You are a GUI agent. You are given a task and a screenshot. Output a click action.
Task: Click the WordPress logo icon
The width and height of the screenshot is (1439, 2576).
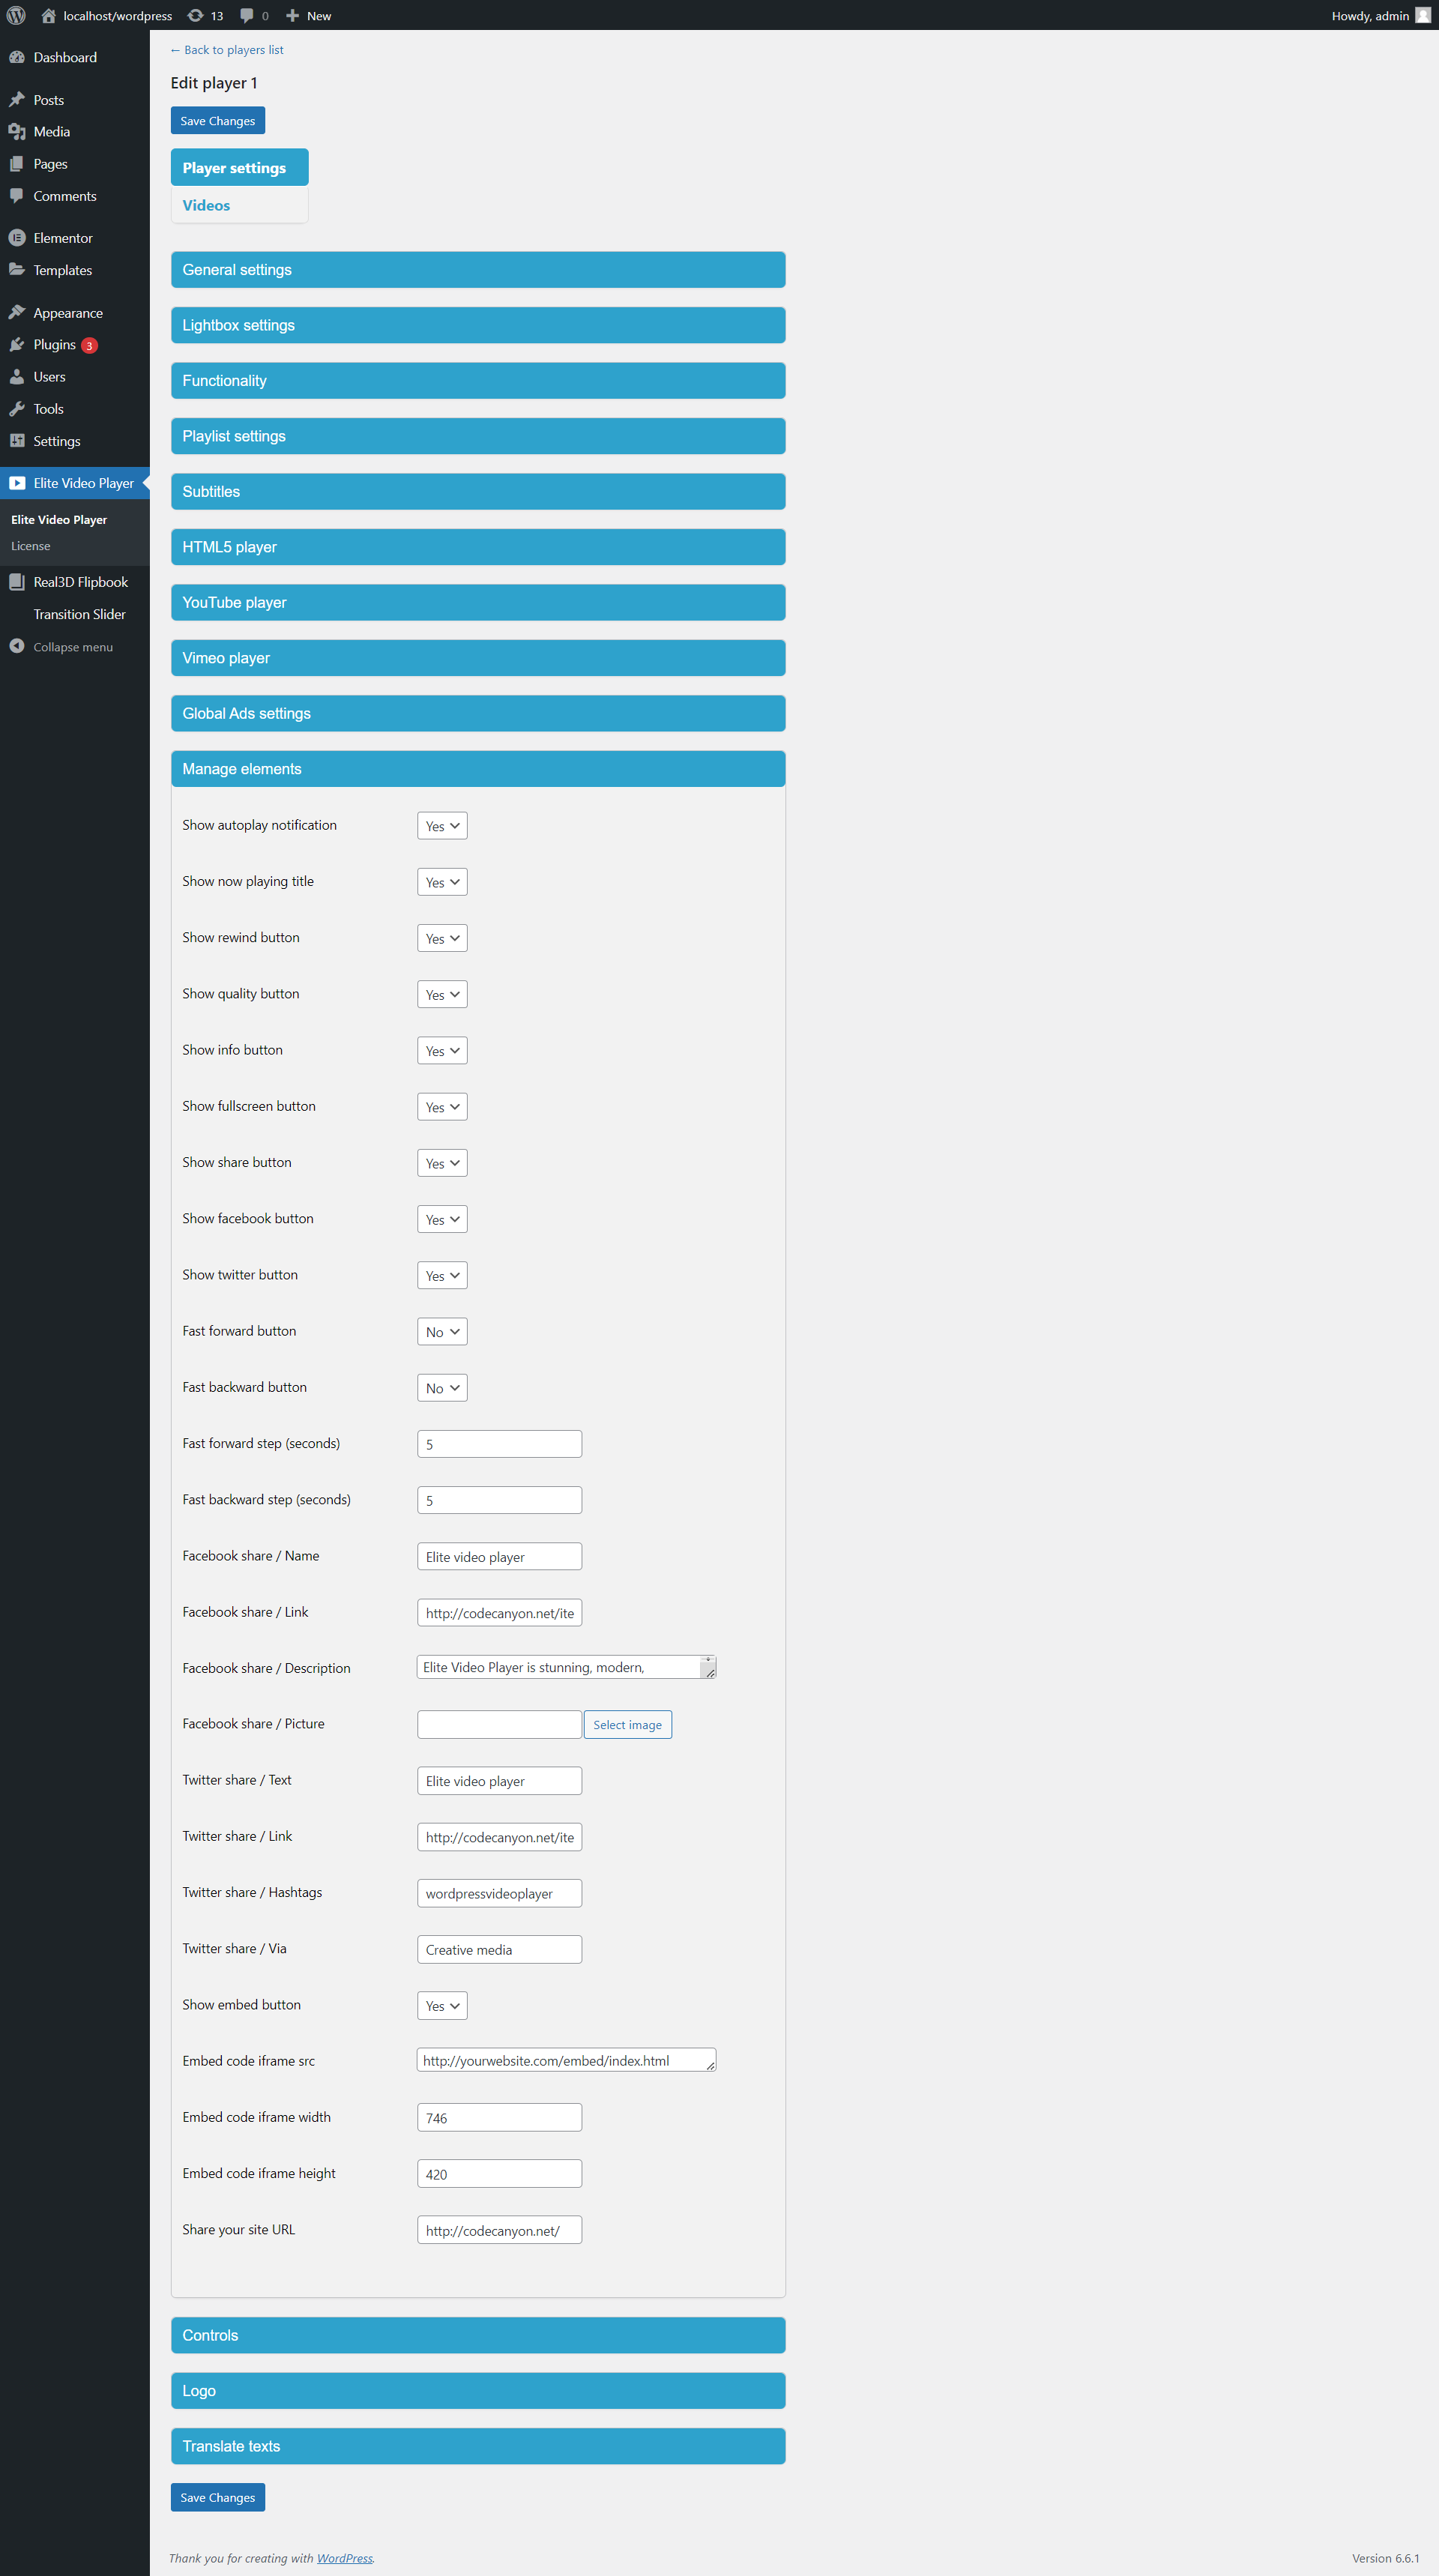16,15
